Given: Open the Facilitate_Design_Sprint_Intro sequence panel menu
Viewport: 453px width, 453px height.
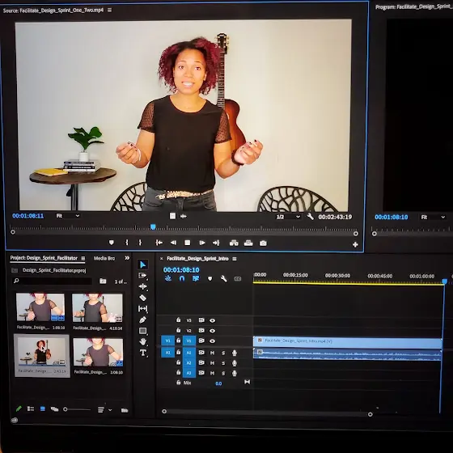Looking at the screenshot, I should (235, 259).
